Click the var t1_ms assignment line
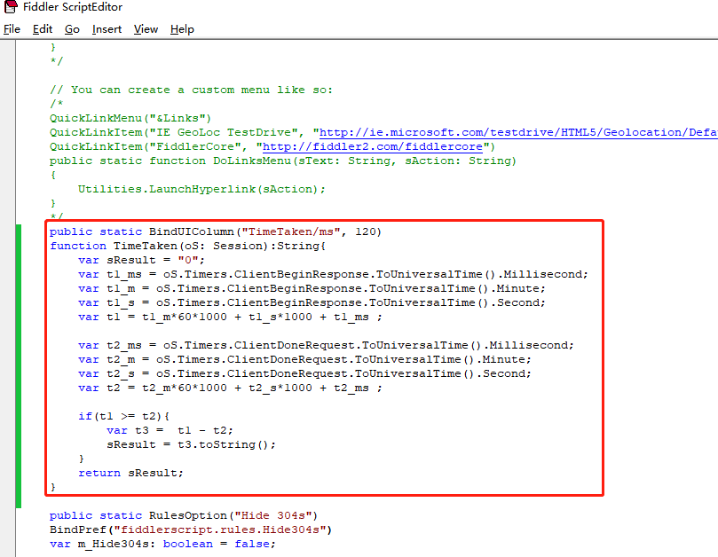718x557 pixels. click(x=333, y=274)
